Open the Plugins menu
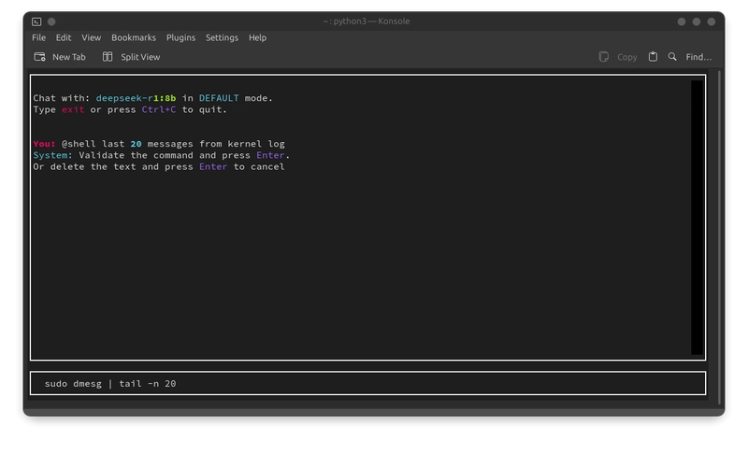The width and height of the screenshot is (748, 454). (x=180, y=37)
